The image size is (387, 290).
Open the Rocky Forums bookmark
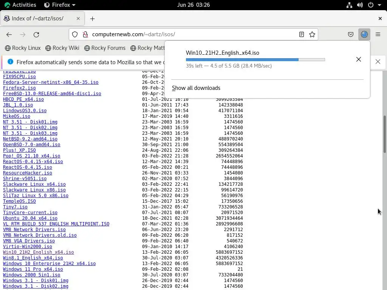point(105,48)
